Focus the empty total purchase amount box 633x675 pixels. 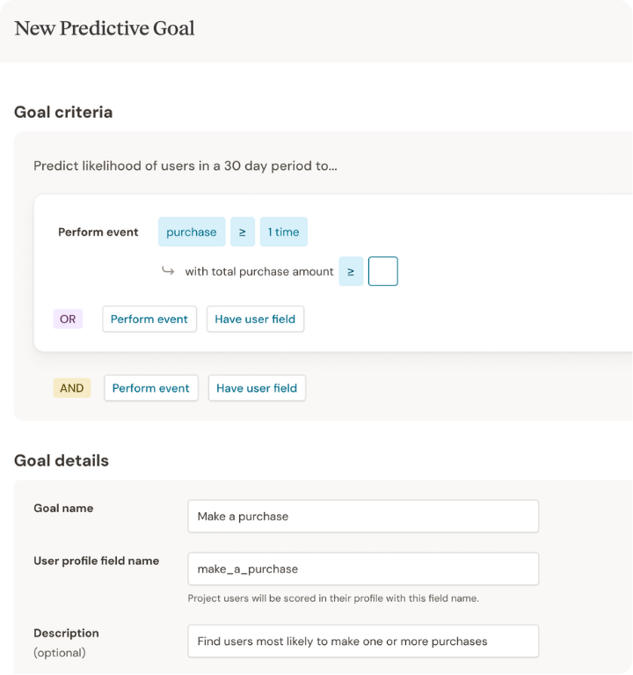pyautogui.click(x=382, y=271)
